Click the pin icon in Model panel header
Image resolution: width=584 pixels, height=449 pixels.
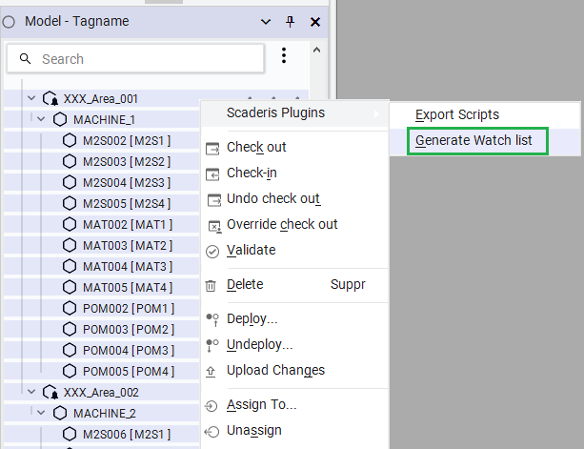(290, 22)
